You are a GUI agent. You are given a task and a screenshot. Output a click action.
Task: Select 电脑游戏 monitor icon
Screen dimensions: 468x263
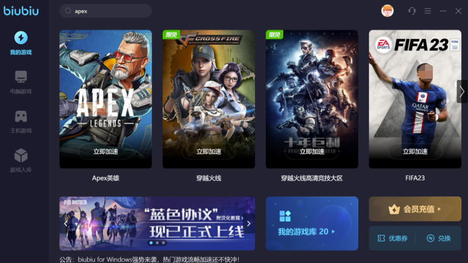tap(21, 77)
